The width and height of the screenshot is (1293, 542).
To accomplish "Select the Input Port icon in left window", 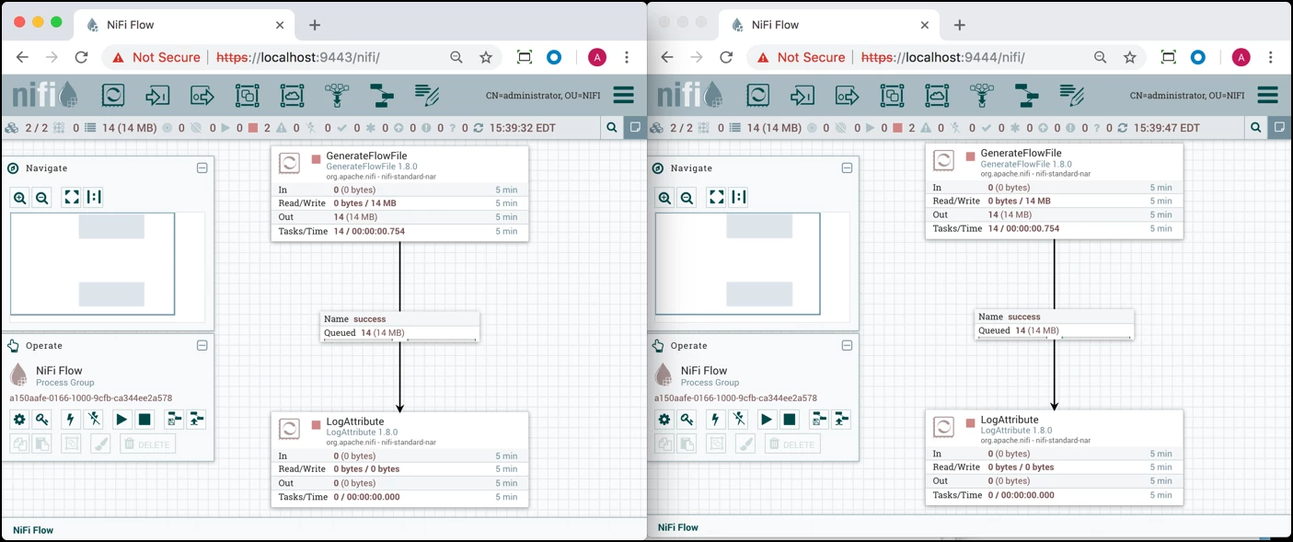I will [x=157, y=95].
